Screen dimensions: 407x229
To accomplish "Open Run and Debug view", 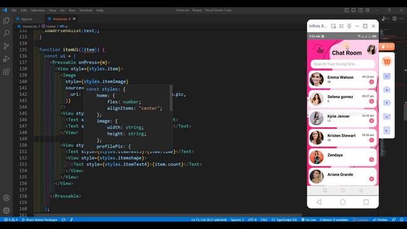I will click(x=6, y=59).
